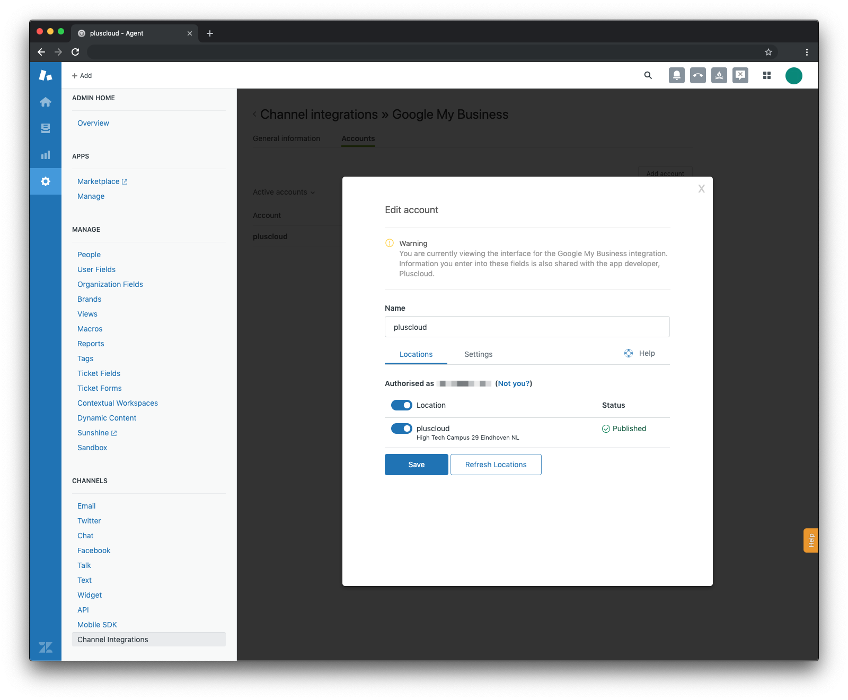Open the Ticket Forms link

pyautogui.click(x=100, y=388)
